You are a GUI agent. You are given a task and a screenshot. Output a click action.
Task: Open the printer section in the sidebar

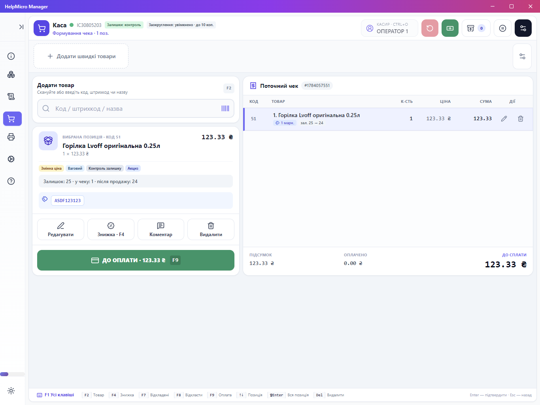coord(11,137)
